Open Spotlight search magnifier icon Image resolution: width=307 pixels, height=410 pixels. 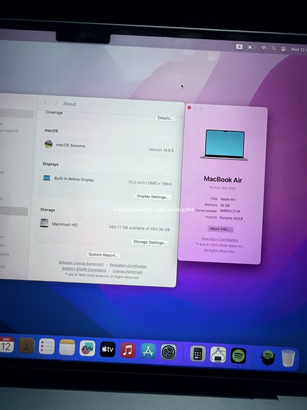coord(274,48)
